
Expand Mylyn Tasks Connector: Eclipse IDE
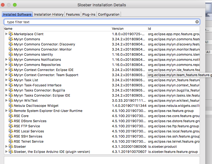(6, 95)
